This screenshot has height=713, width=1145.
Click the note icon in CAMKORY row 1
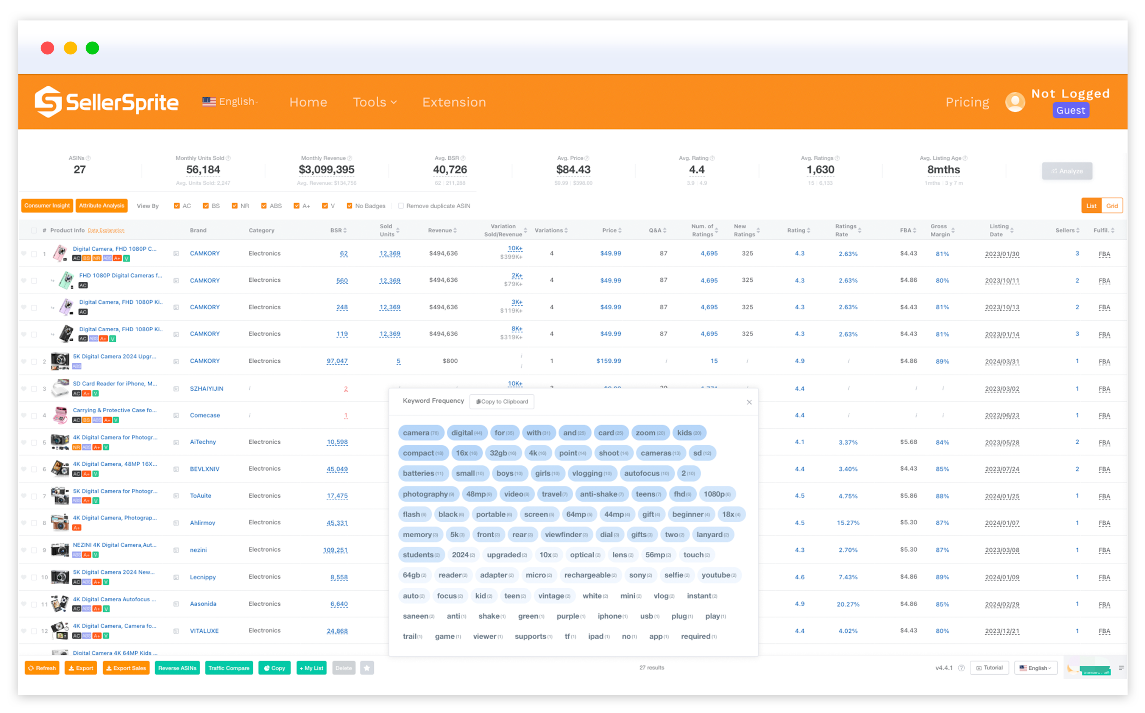[176, 254]
